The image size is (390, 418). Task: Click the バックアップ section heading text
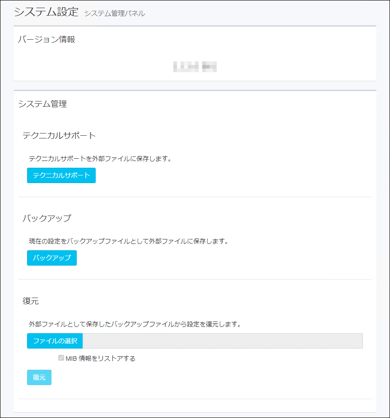tap(47, 218)
